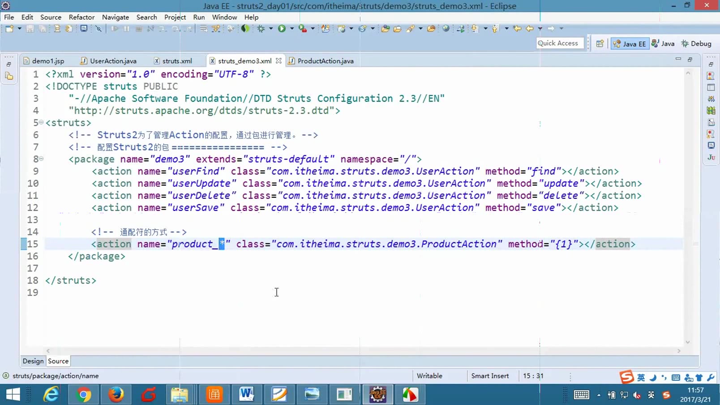Click the Last Edit Location arrow icon
Screen dimensions: 720x405
click(x=518, y=29)
